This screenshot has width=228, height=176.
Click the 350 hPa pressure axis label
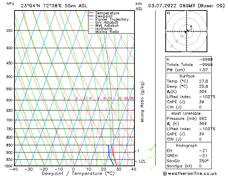tap(9, 31)
